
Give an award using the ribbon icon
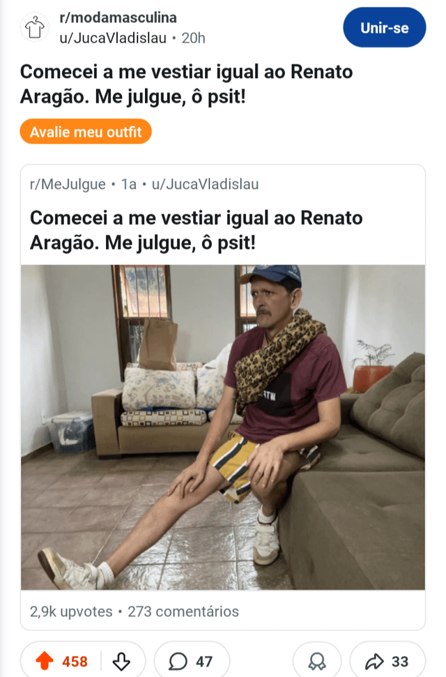(x=317, y=661)
